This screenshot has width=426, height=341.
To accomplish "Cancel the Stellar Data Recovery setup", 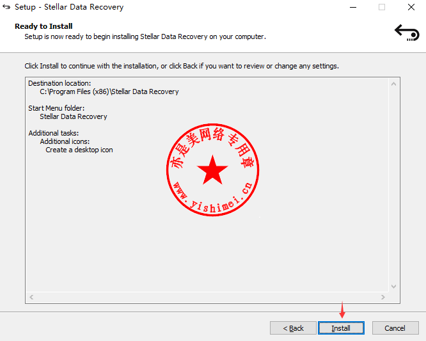I will pyautogui.click(x=395, y=328).
